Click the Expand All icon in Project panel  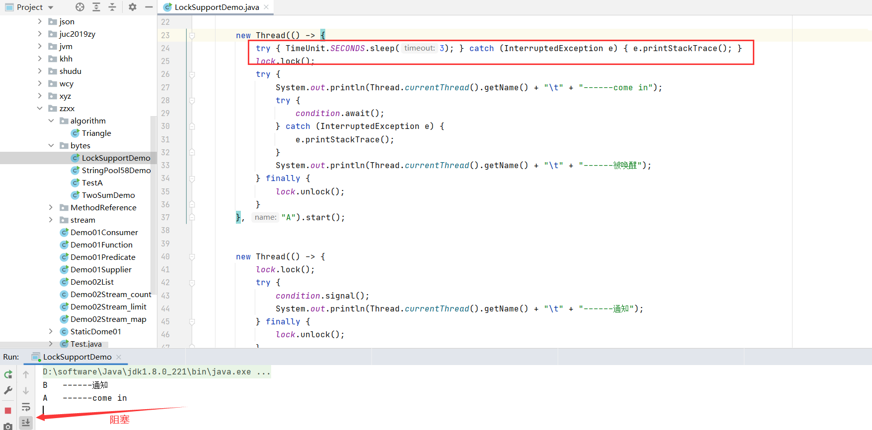pyautogui.click(x=96, y=7)
